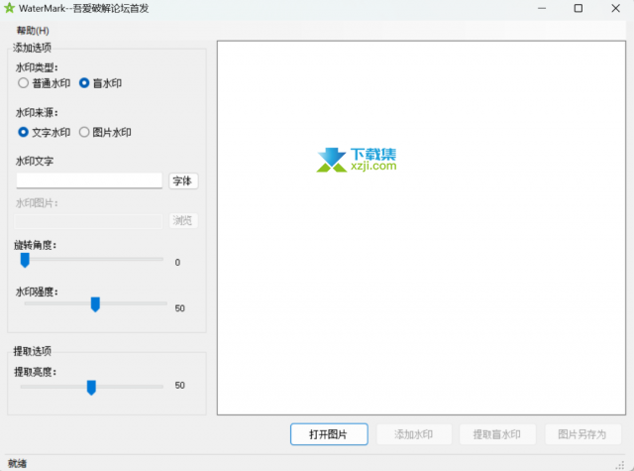Click the 水印强度 slider handle
The height and width of the screenshot is (471, 634).
click(95, 304)
